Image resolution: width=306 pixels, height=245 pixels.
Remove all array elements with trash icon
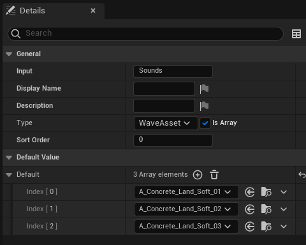click(x=214, y=175)
